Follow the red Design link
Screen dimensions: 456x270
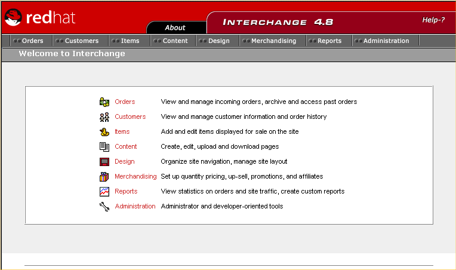coord(125,161)
